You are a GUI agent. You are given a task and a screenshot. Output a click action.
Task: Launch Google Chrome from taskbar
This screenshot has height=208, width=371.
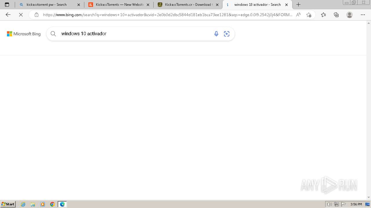pyautogui.click(x=52, y=204)
